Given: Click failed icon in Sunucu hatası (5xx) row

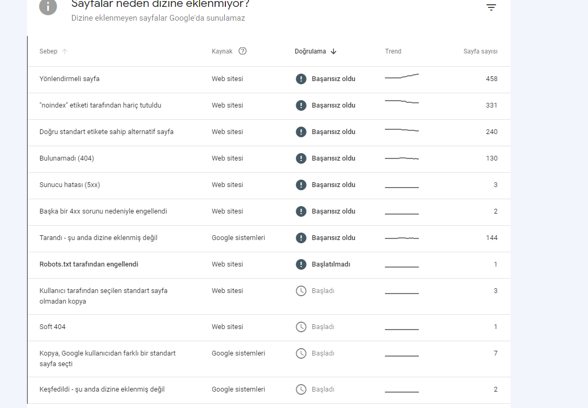Looking at the screenshot, I should tap(301, 185).
